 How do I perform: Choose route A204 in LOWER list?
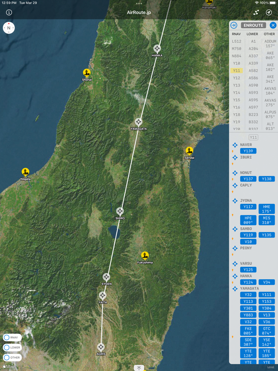(253, 49)
